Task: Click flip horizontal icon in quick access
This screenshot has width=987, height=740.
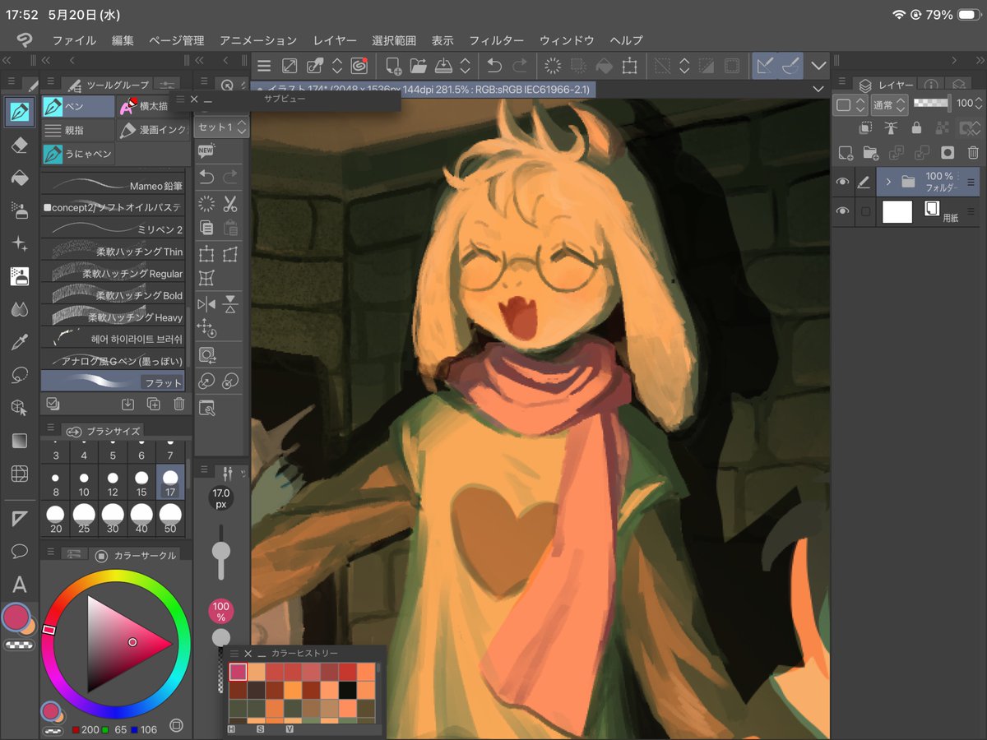Action: click(x=206, y=304)
